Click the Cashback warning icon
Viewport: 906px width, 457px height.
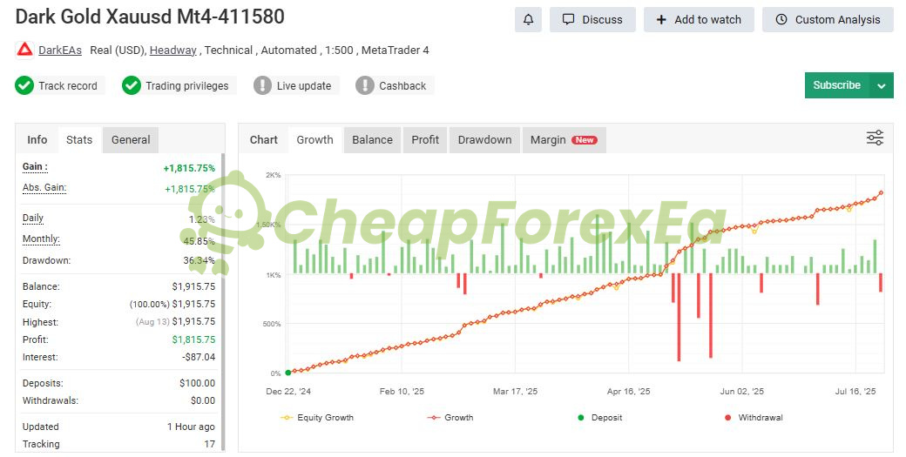tap(365, 85)
